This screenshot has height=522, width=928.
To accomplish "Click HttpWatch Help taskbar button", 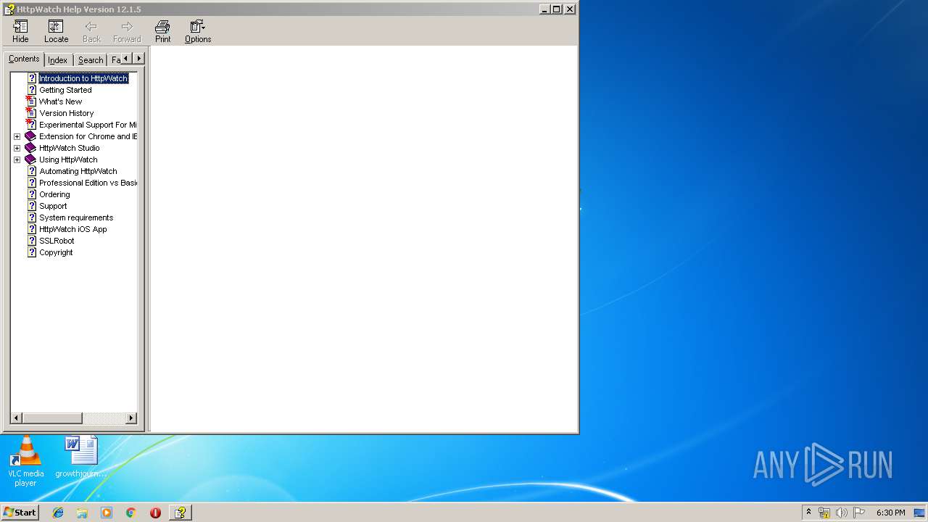I will point(180,513).
